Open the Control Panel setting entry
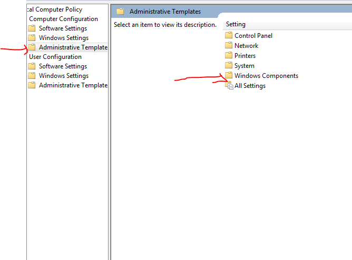 point(253,36)
